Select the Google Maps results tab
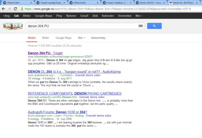This screenshot has width=202, height=138. (63, 38)
